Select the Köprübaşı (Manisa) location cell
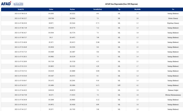Screen dimensions: 183x111 173,23
